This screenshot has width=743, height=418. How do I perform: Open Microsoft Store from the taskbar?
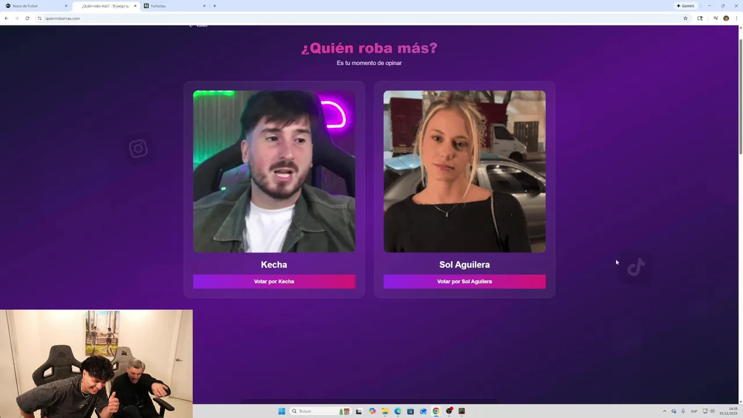point(410,411)
